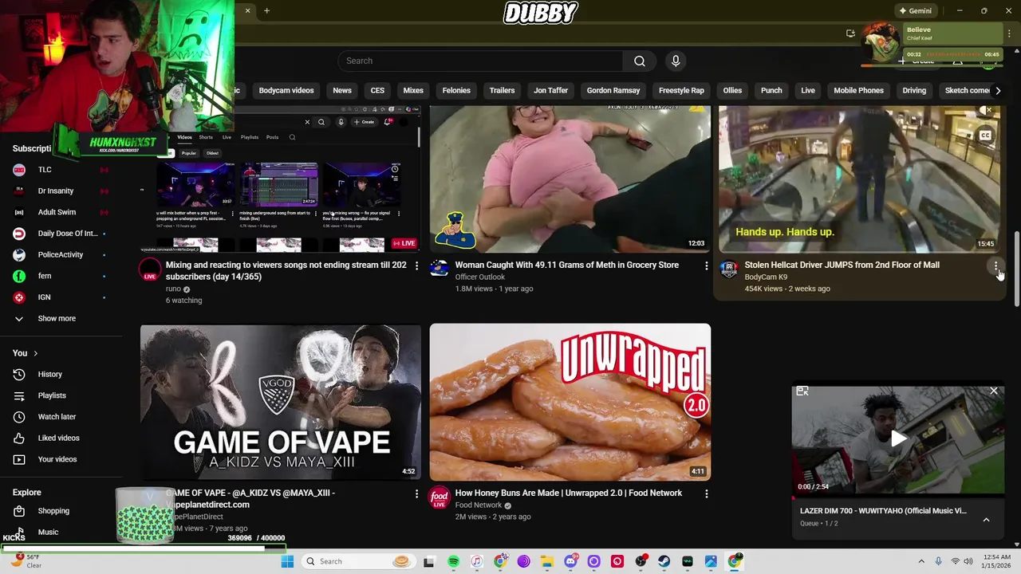Click the search magnifier button

pos(639,61)
